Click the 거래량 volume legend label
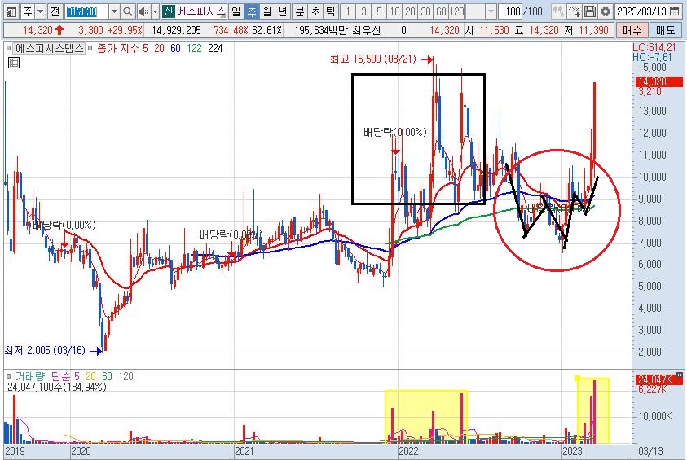This screenshot has height=460, width=687. 30,376
